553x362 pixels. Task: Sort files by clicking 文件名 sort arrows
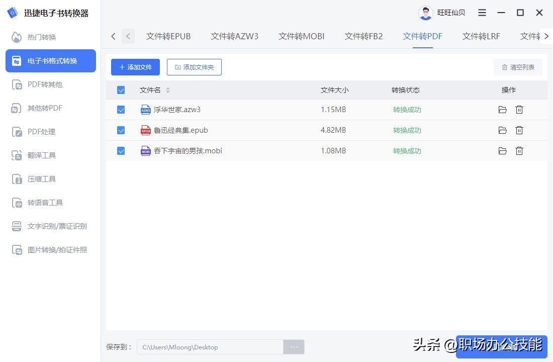point(167,90)
